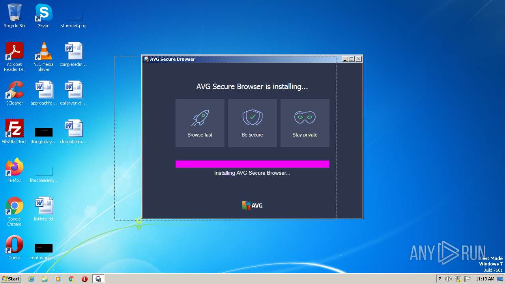Screen dimensions: 505x284
Task: Open the network tray icon
Action: point(458,279)
